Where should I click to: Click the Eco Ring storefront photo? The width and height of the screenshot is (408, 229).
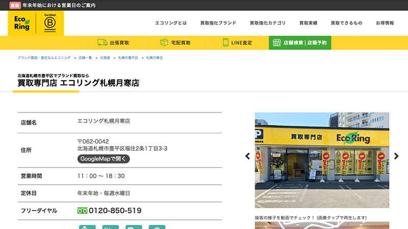pyautogui.click(x=322, y=160)
